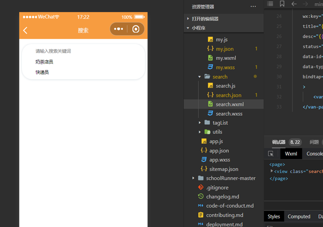Image resolution: width=323 pixels, height=227 pixels.
Task: Click the outline list icon in editor toolbar
Action: pyautogui.click(x=270, y=4)
